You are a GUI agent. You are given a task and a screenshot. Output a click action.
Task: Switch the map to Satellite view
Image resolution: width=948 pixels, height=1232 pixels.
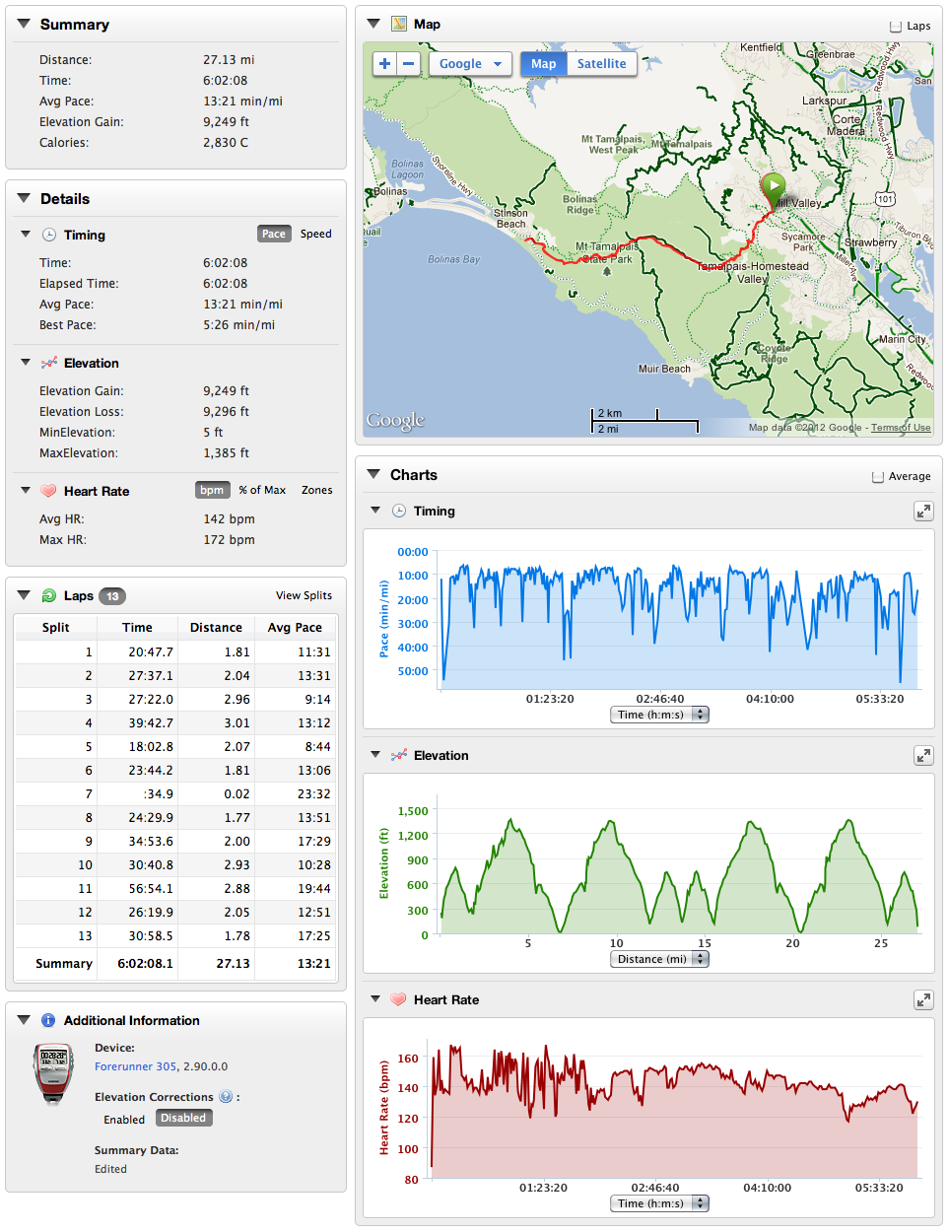pos(601,63)
